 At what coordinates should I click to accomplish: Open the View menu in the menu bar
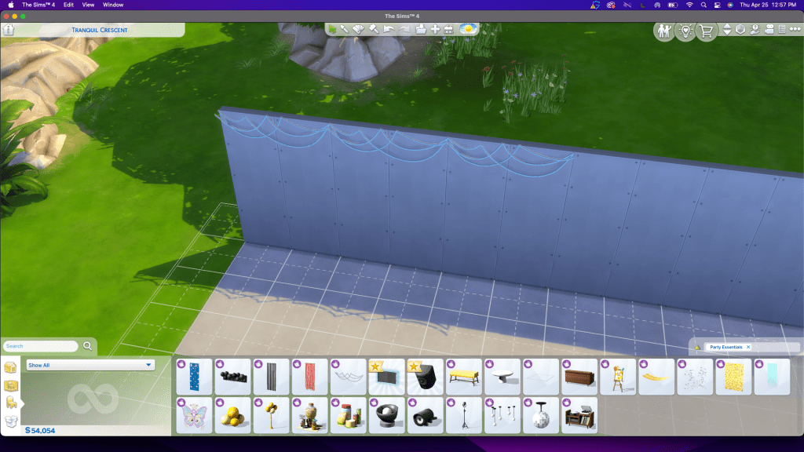(88, 5)
